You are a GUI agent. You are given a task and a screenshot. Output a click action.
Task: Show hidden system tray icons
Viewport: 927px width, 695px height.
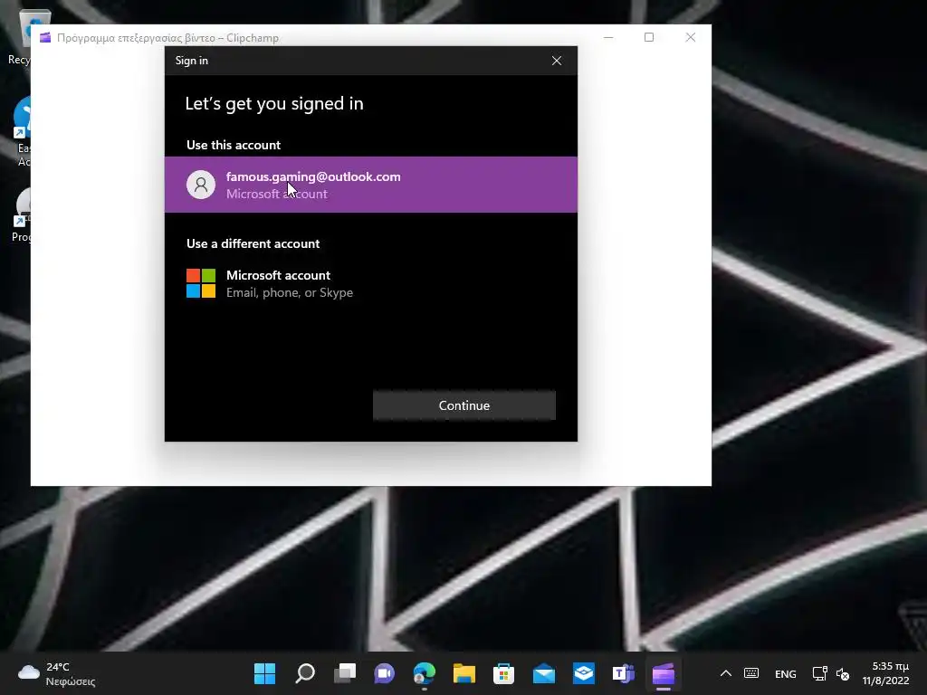tap(726, 673)
